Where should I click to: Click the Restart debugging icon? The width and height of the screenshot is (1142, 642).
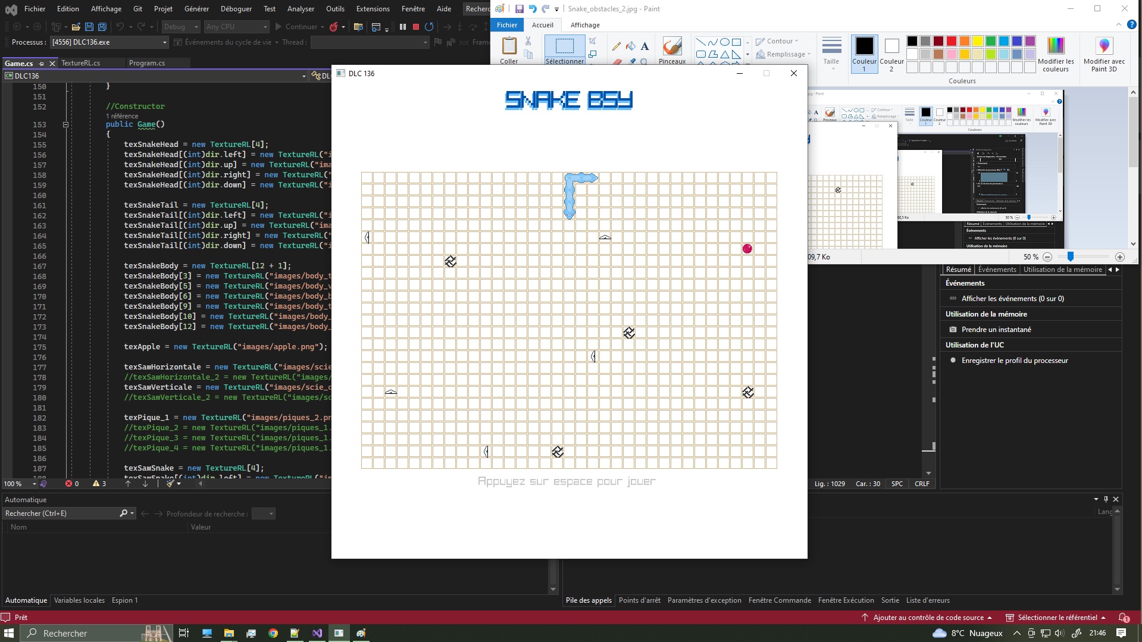pyautogui.click(x=429, y=27)
